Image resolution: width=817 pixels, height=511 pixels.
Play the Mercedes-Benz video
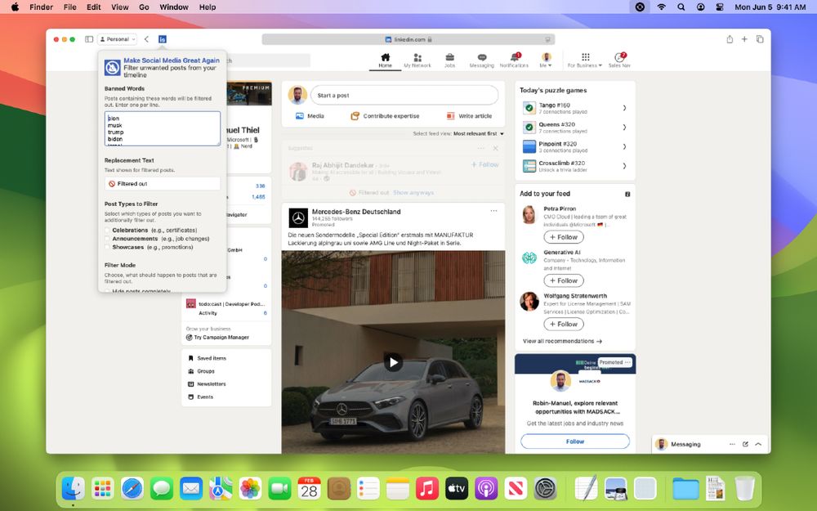(x=394, y=362)
